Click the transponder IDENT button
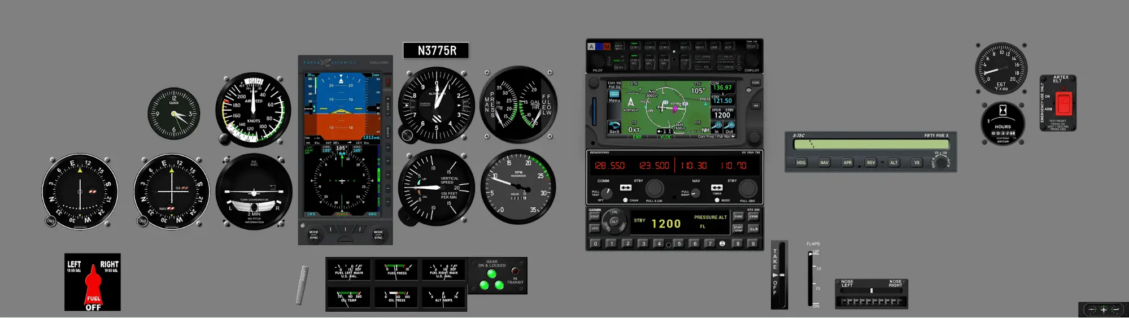1129x318 pixels. [x=595, y=216]
